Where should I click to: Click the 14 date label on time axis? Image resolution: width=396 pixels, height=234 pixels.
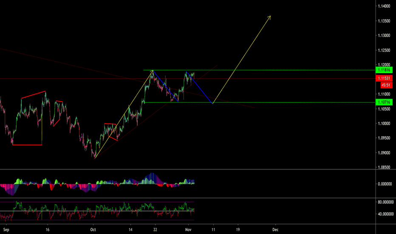tap(130, 230)
